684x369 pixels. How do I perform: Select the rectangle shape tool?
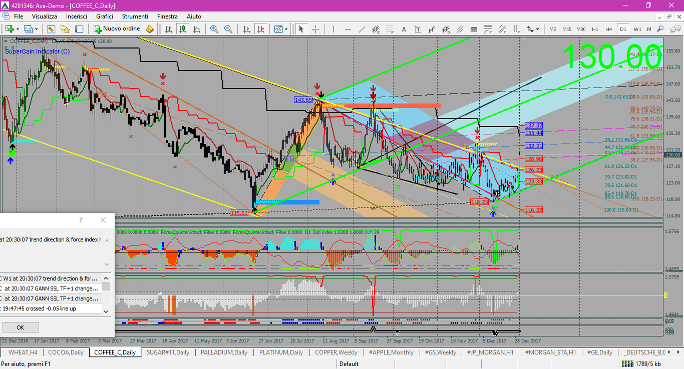[x=474, y=29]
